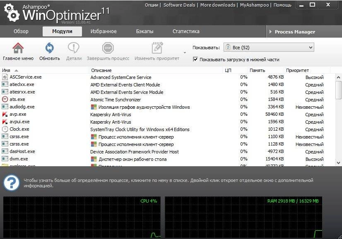Open the MyAshampoo link
342x239 pixels.
click(254, 5)
